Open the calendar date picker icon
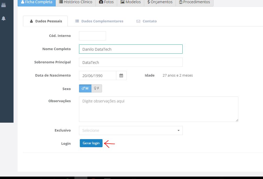Image resolution: width=263 pixels, height=179 pixels. [121, 76]
